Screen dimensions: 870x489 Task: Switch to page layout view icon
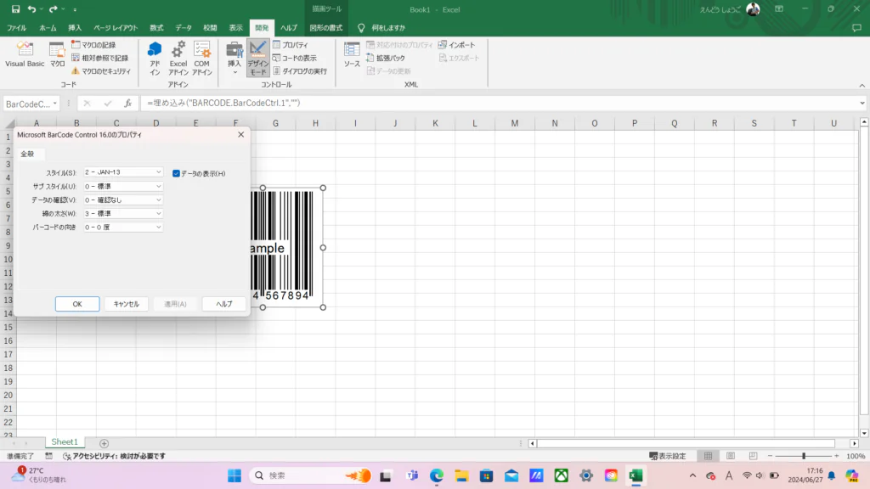[x=730, y=456]
